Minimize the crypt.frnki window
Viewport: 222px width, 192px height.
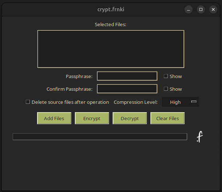[188, 9]
